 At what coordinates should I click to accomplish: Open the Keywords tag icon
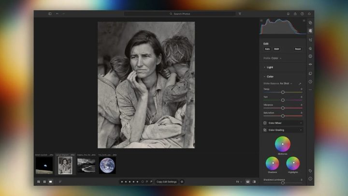(x=310, y=171)
